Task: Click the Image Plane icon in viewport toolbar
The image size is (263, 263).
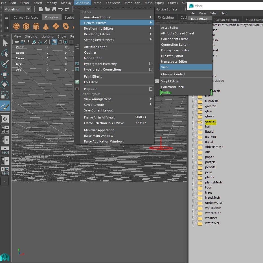Action: [x=34, y=42]
